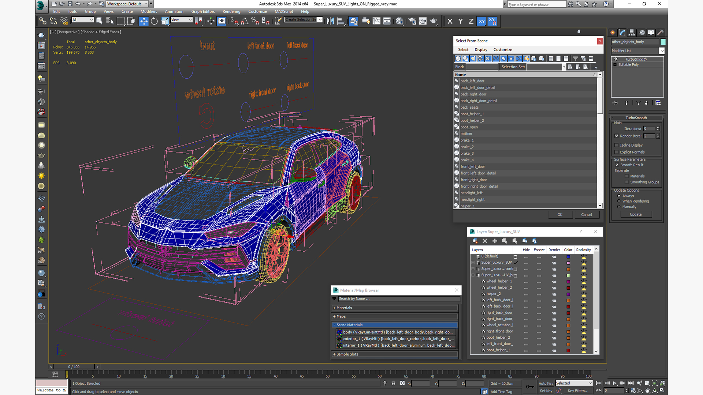Viewport: 703px width, 395px height.
Task: Click Pin Stack under modifier stack
Action: (x=615, y=103)
